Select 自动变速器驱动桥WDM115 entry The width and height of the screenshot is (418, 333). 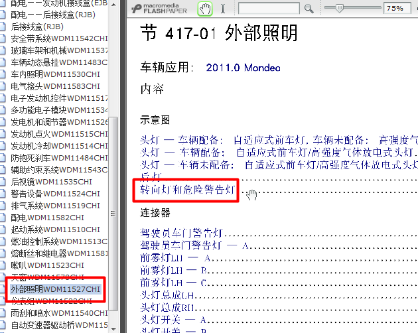click(59, 325)
